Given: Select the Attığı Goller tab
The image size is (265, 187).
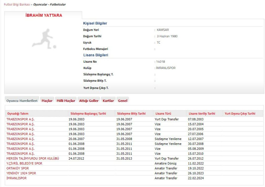Looking at the screenshot, I should pyautogui.click(x=89, y=101).
